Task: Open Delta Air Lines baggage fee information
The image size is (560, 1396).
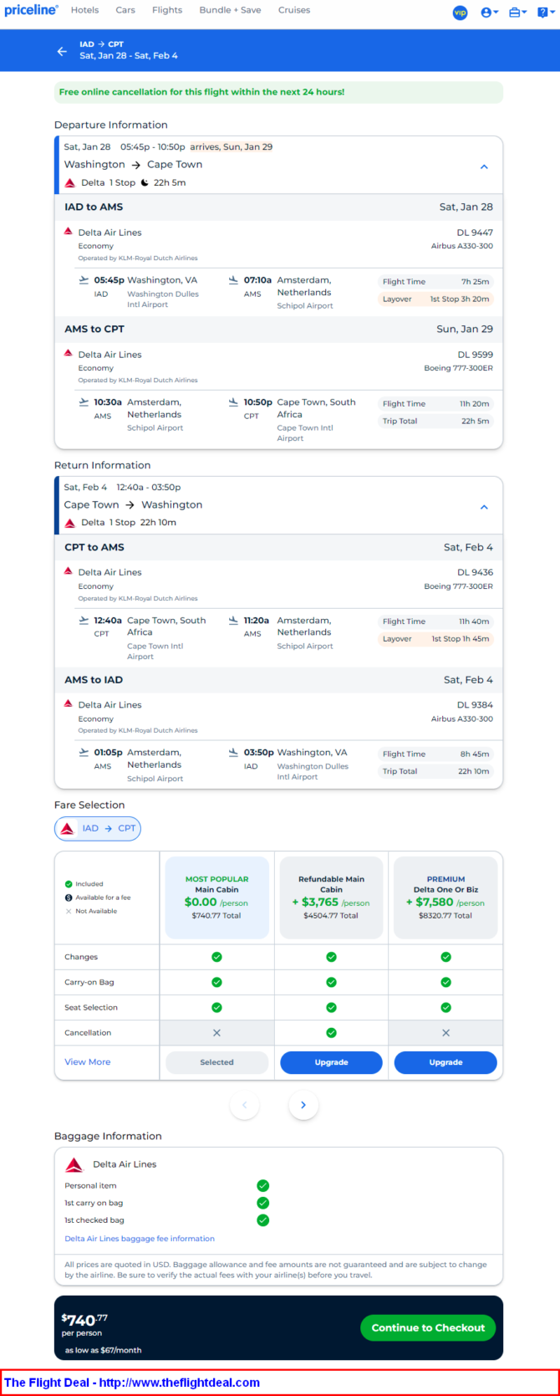Action: tap(140, 1239)
